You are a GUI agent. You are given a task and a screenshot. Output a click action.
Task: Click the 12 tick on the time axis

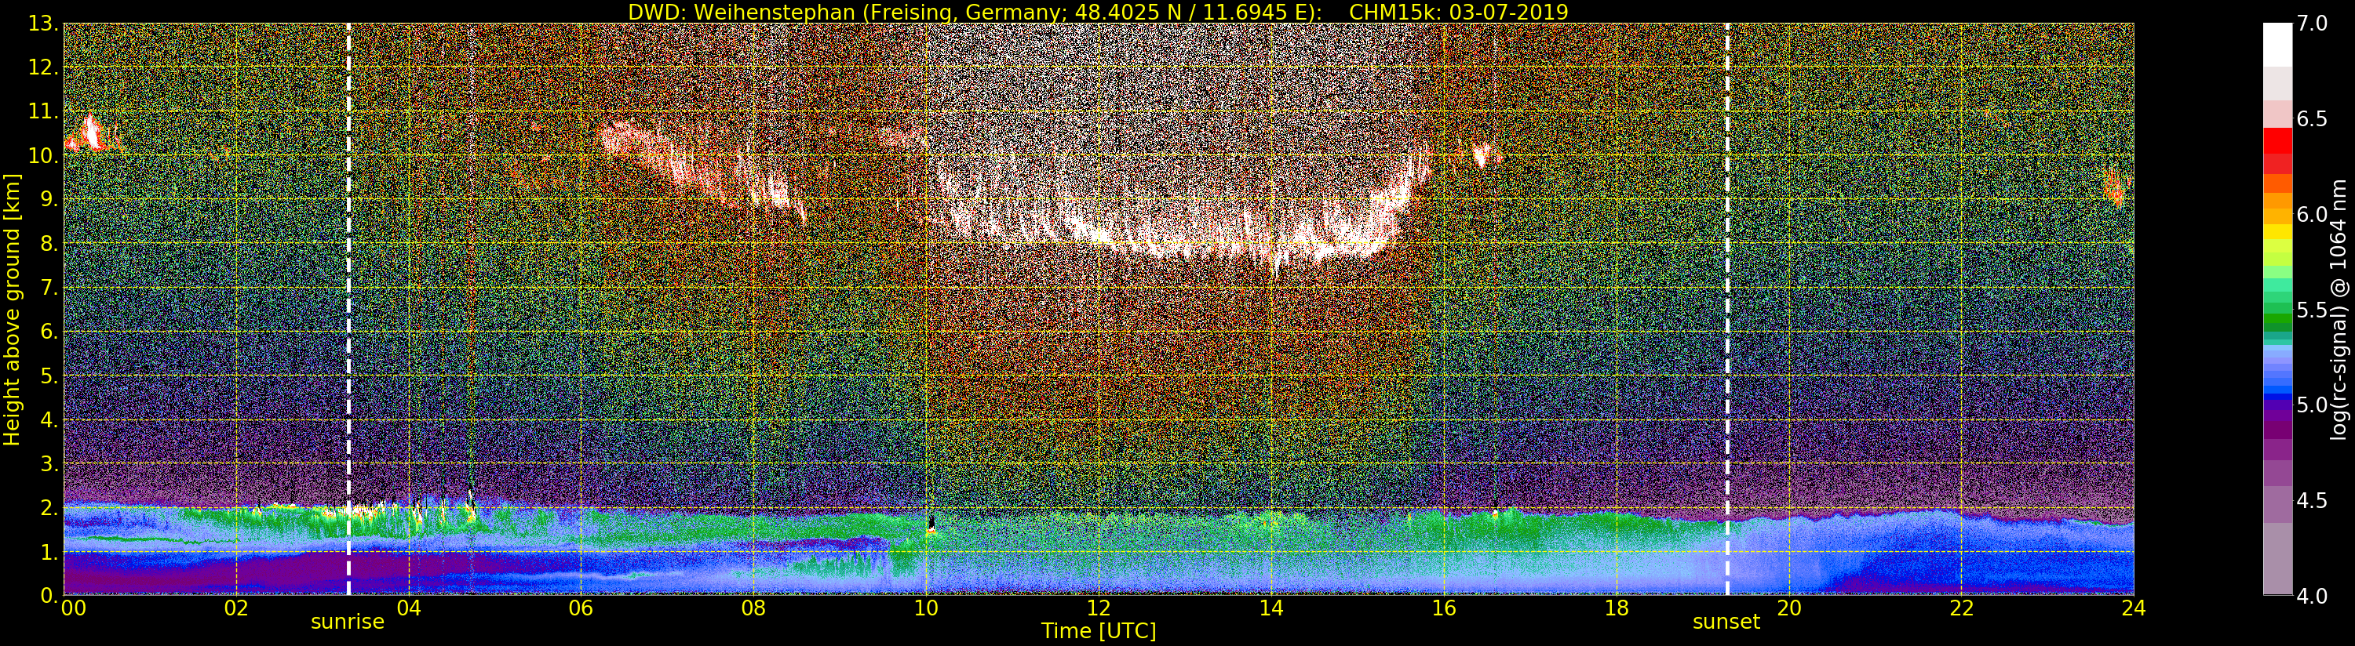[x=1098, y=608]
